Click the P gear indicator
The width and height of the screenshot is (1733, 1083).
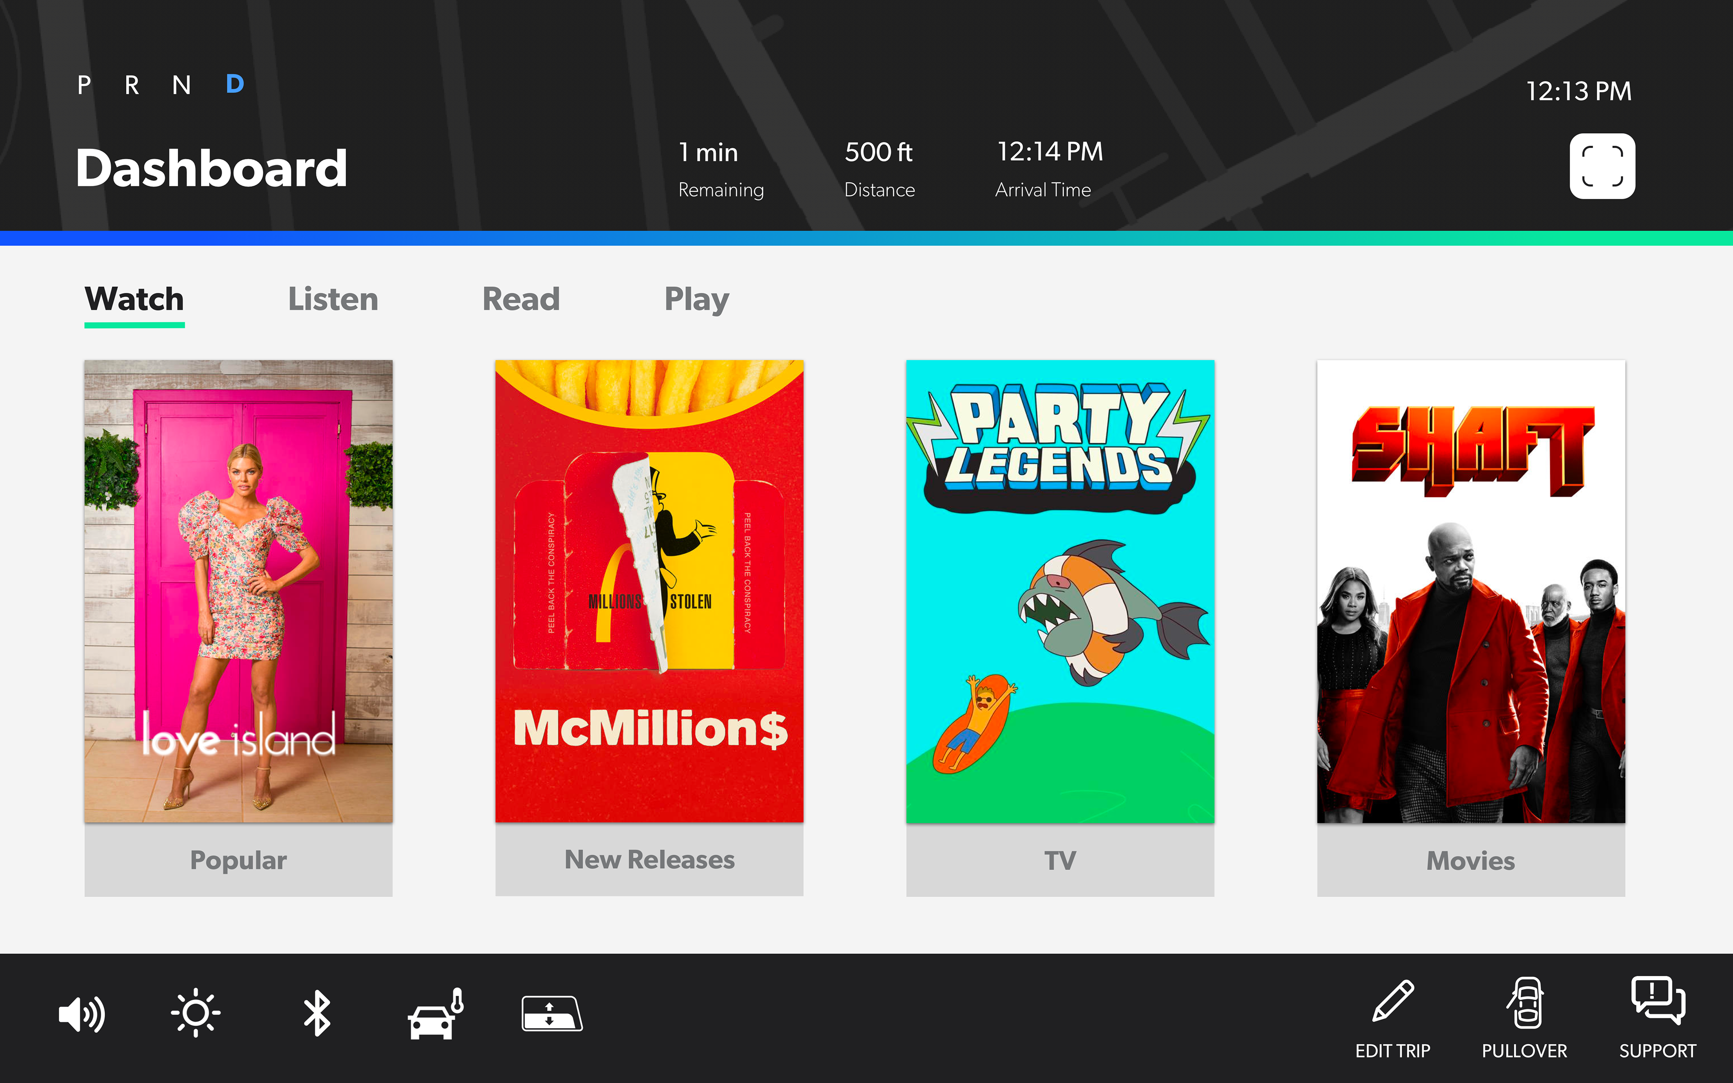click(84, 85)
